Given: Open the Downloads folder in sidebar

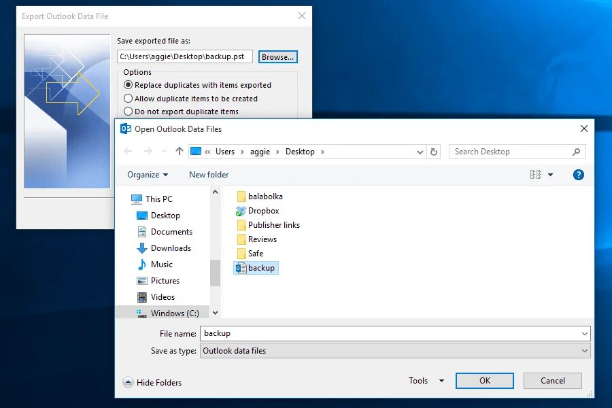Looking at the screenshot, I should click(x=171, y=248).
